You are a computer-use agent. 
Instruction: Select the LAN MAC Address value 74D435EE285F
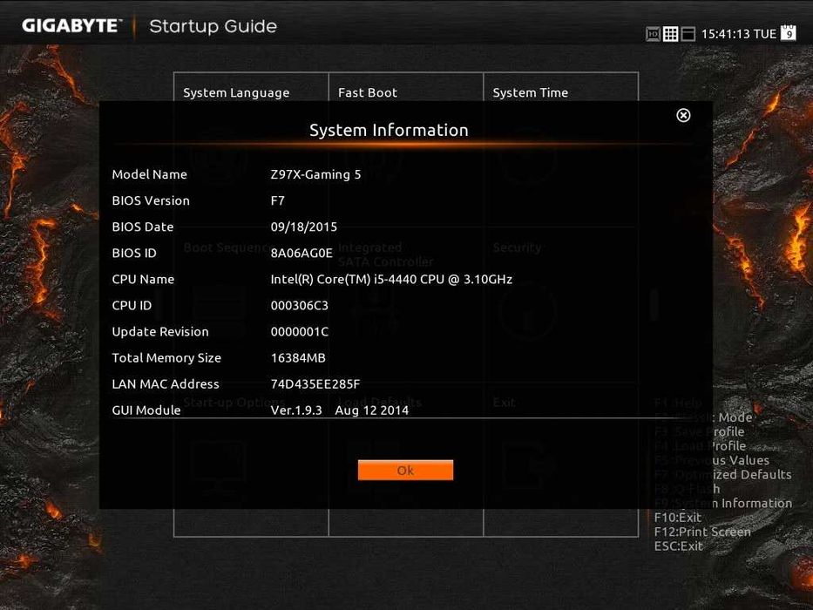[x=315, y=384]
